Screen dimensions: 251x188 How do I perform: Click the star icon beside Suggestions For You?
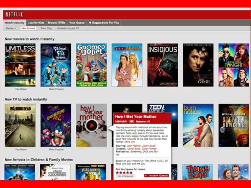tap(90, 23)
